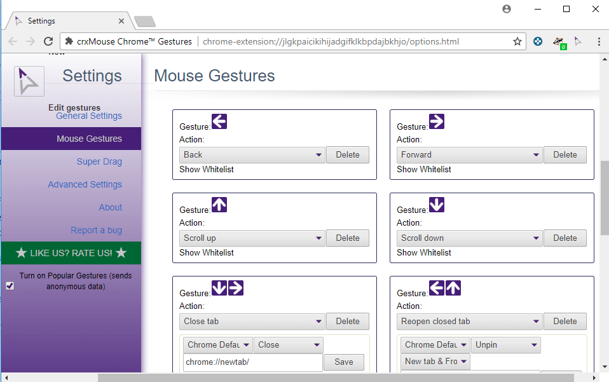Screen dimensions: 609x382
Task: Open the Back action dropdown
Action: tap(252, 154)
